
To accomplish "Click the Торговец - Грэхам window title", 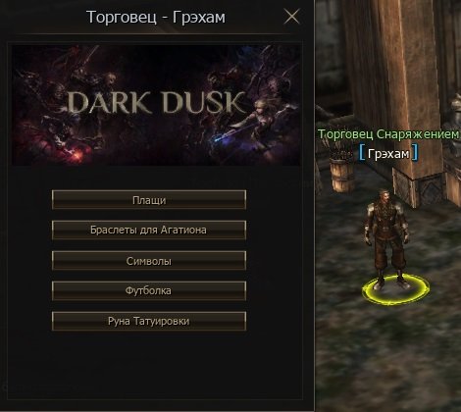I will coord(156,17).
